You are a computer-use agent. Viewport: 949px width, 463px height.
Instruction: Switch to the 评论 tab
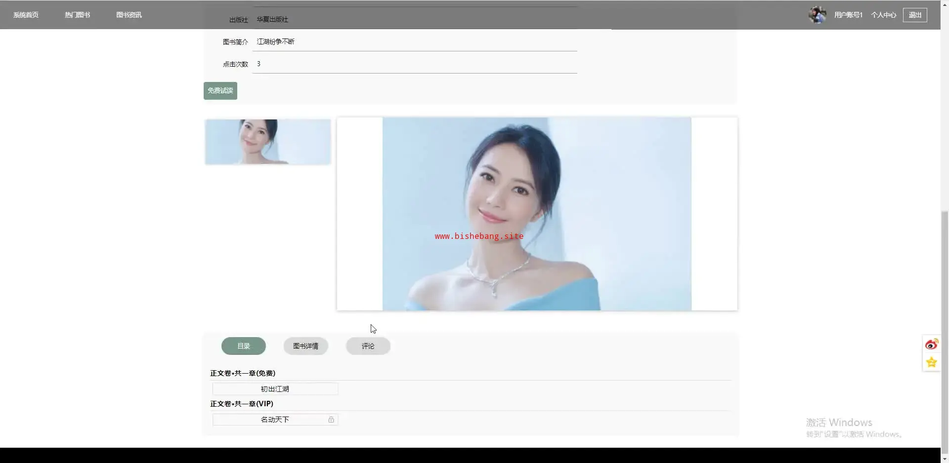368,346
